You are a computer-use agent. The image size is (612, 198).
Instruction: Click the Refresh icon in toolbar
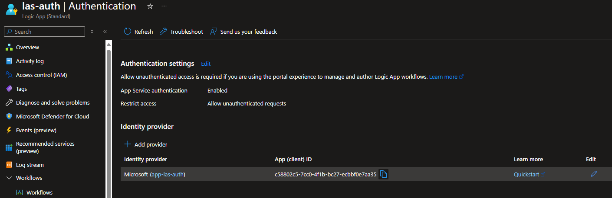tap(128, 31)
